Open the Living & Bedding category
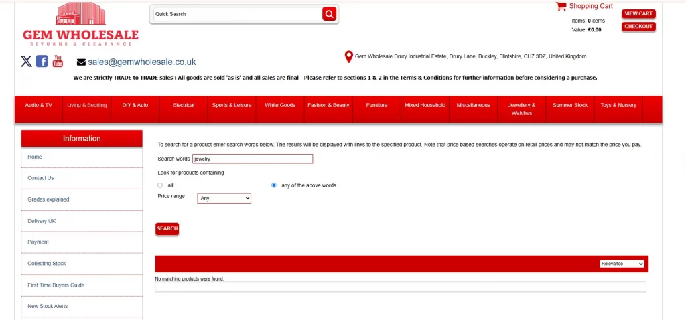This screenshot has width=686, height=320. pos(86,105)
